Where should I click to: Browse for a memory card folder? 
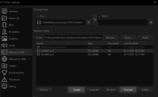tap(111, 38)
